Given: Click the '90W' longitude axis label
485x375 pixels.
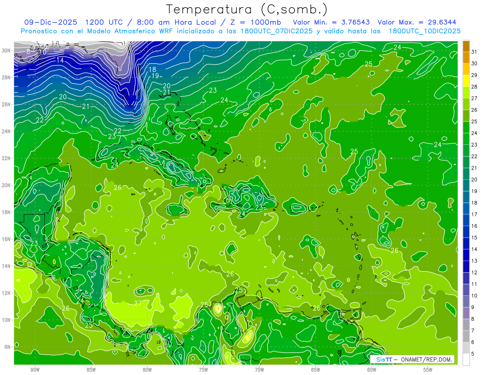Looking at the screenshot, I should tap(35, 370).
